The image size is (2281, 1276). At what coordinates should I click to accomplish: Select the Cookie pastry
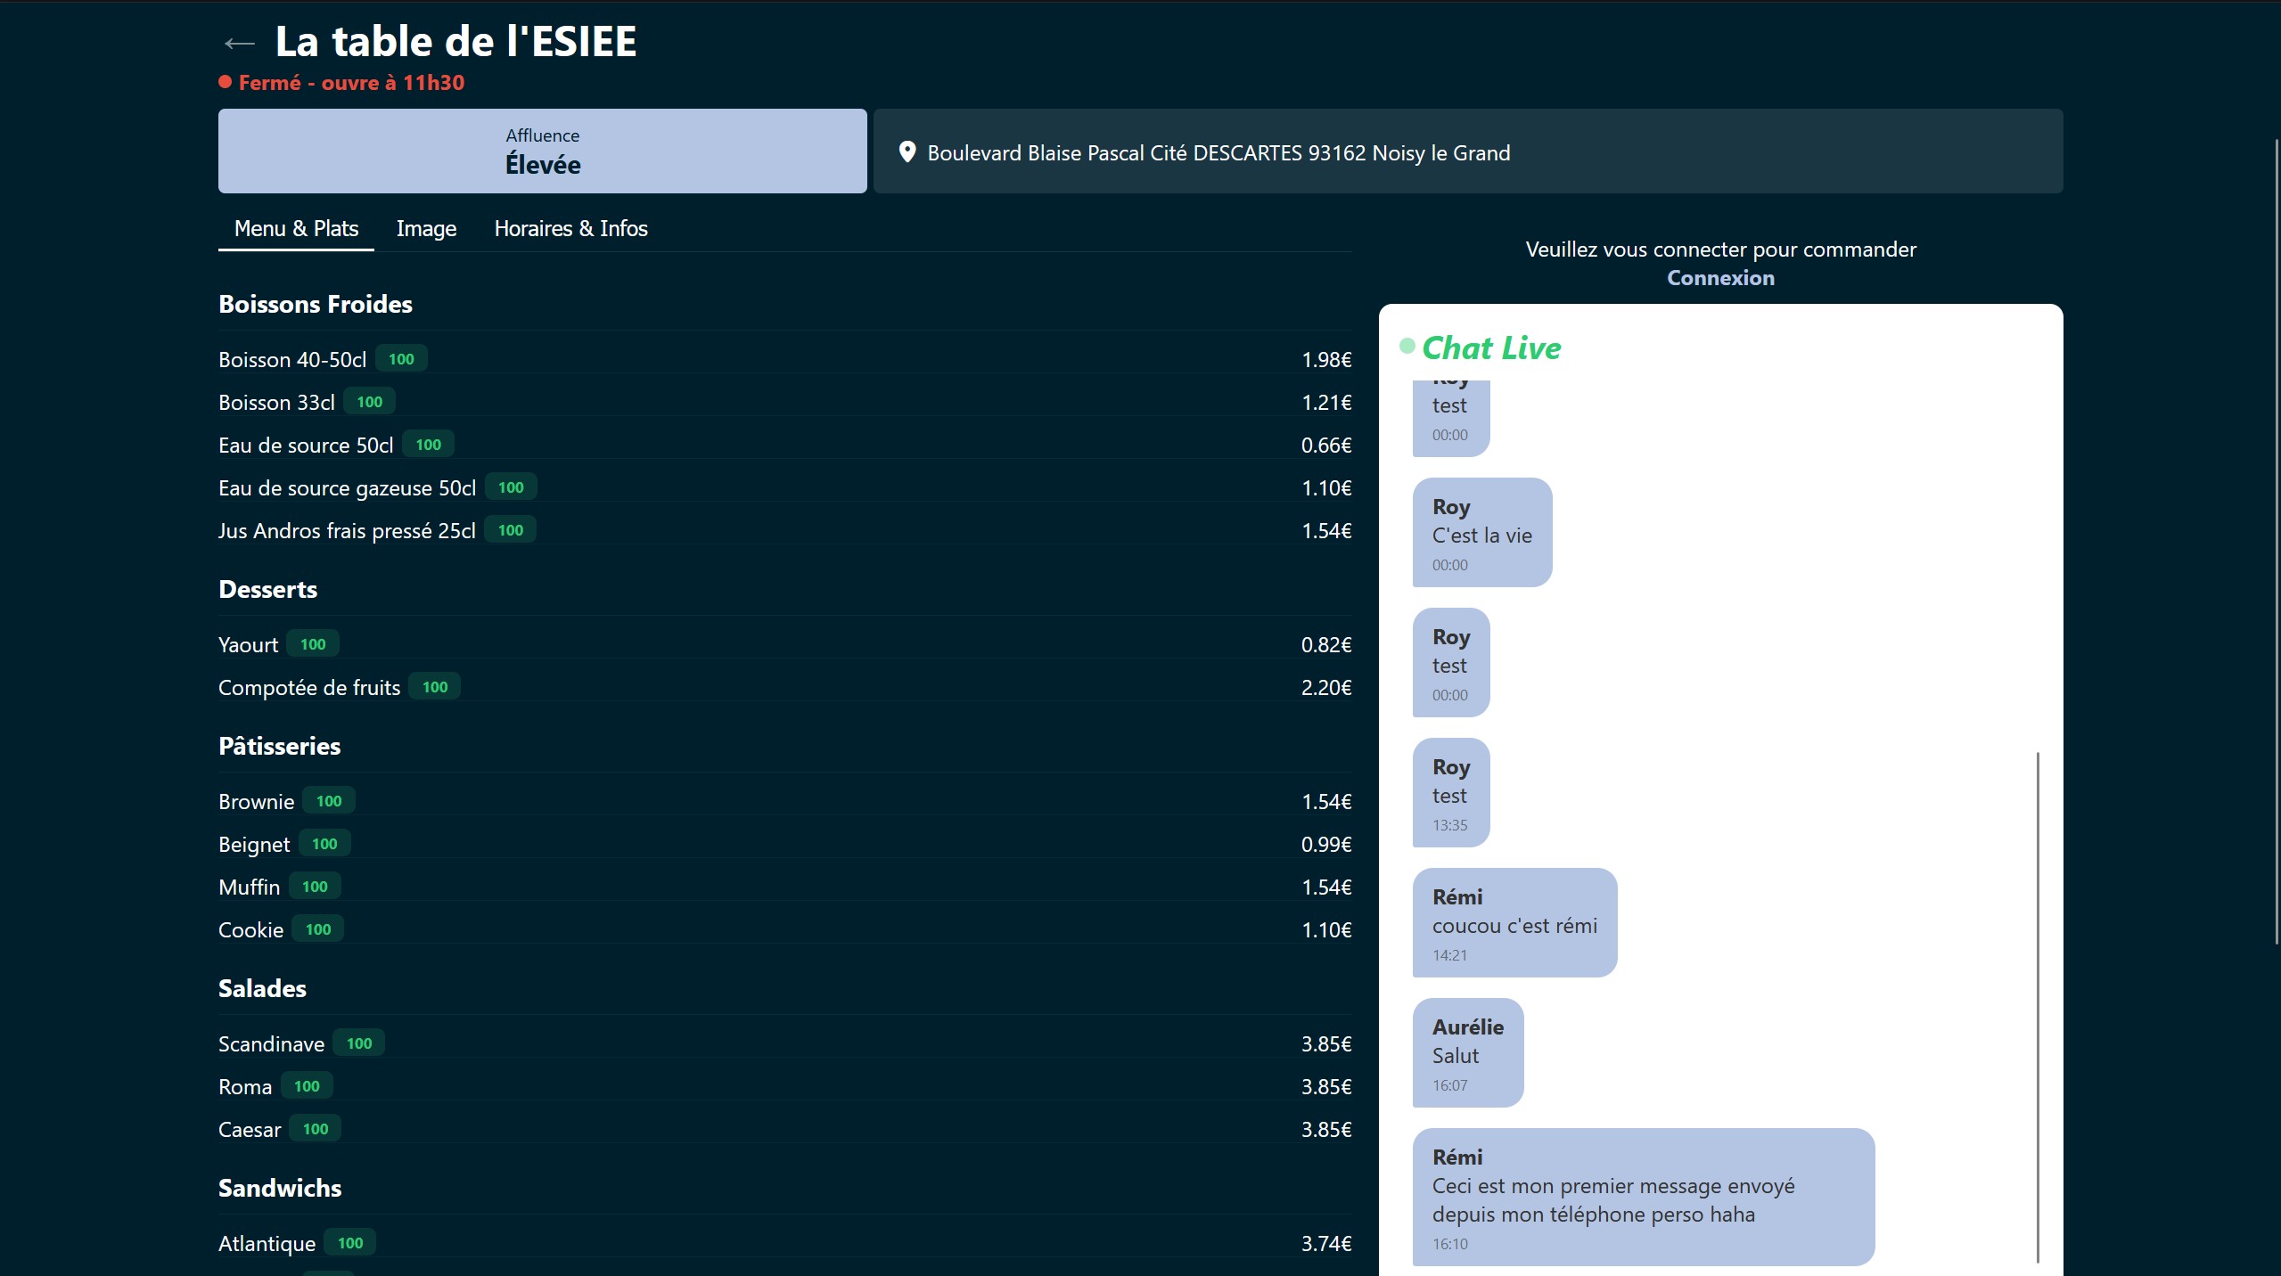[784, 929]
